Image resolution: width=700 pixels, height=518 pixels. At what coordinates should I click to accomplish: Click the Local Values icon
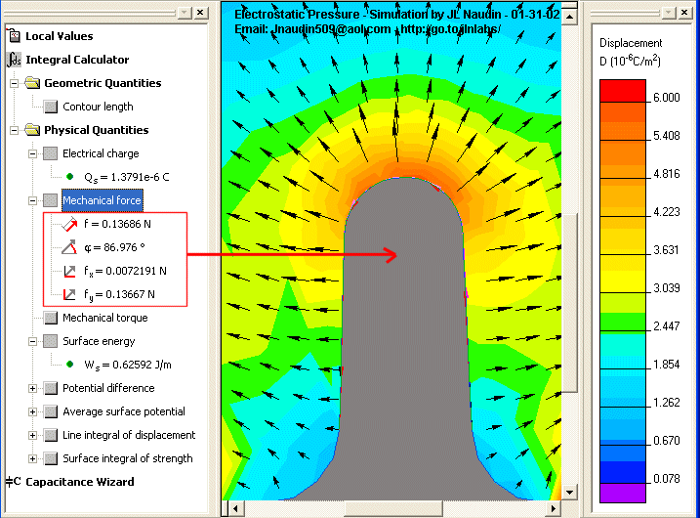click(14, 36)
